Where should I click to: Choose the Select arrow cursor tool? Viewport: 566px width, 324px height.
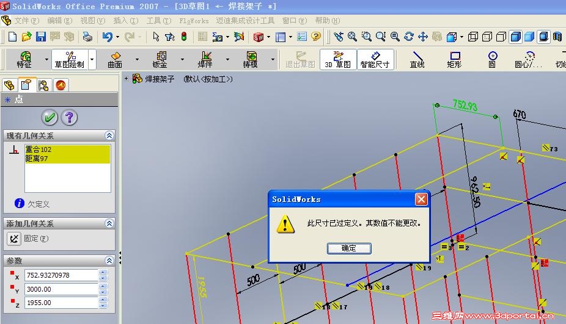pos(156,37)
